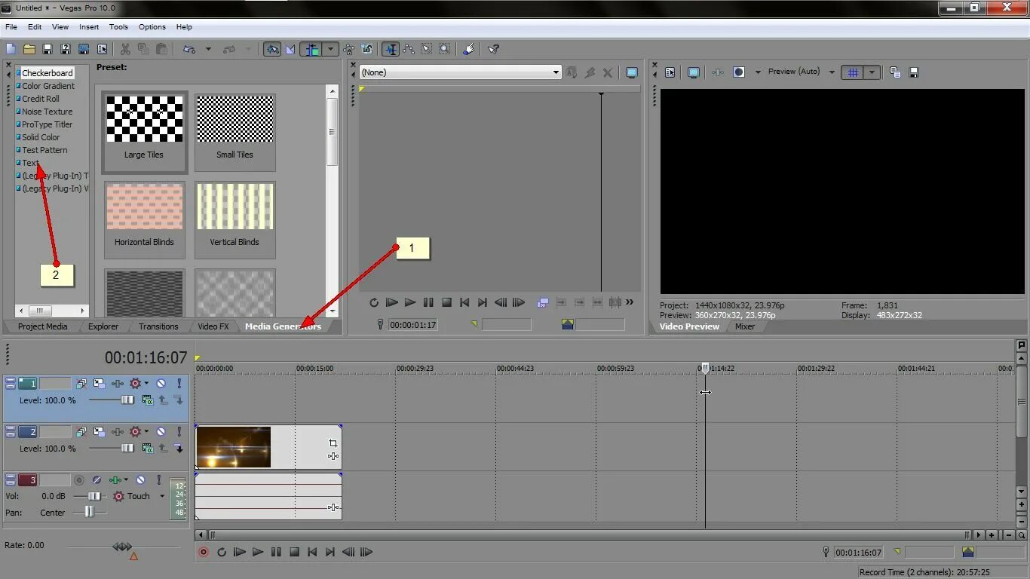1030x579 pixels.
Task: Click event pan/crop icon on video clip
Action: pyautogui.click(x=333, y=443)
